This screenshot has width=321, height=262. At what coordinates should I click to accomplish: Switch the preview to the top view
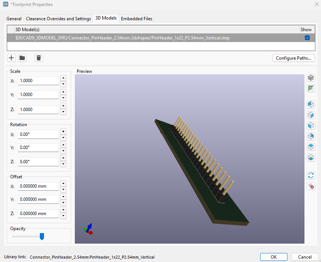pos(311,147)
